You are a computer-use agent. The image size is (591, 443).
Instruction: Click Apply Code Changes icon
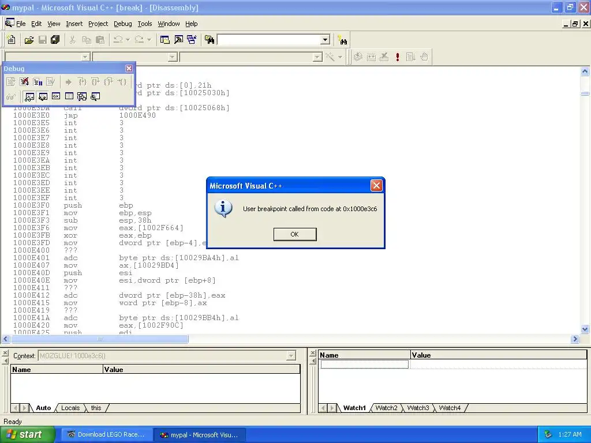click(x=51, y=82)
